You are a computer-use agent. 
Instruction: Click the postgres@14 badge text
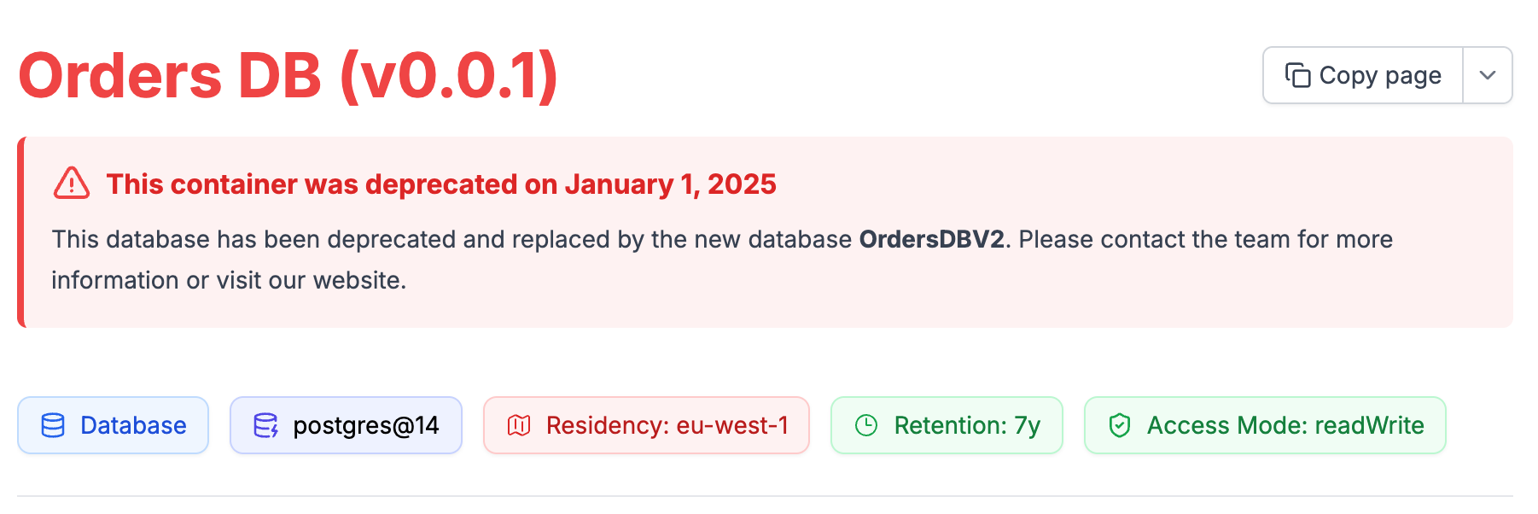(x=365, y=425)
